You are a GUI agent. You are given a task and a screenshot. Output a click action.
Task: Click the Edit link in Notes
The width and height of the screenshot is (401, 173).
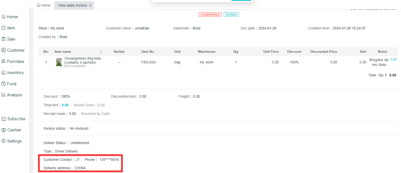coord(394,59)
